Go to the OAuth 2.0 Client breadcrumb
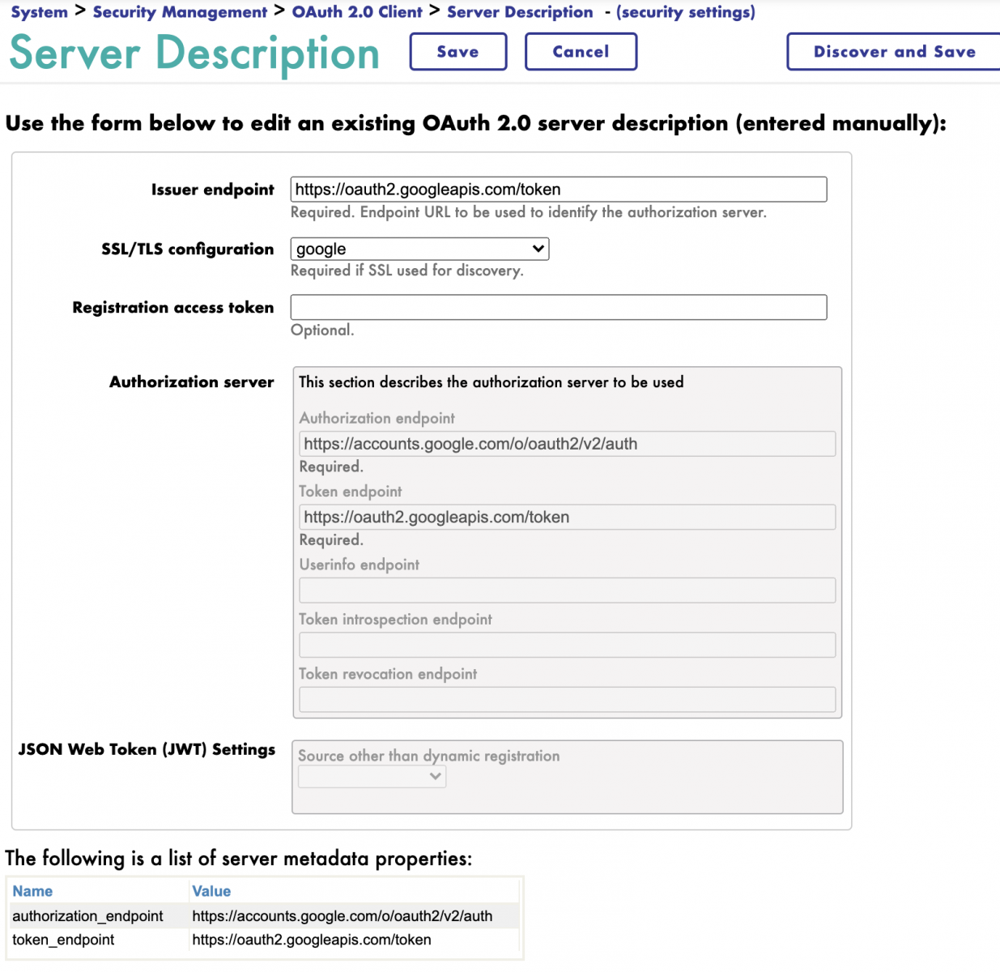Viewport: 1000px width, 972px height. [x=357, y=12]
